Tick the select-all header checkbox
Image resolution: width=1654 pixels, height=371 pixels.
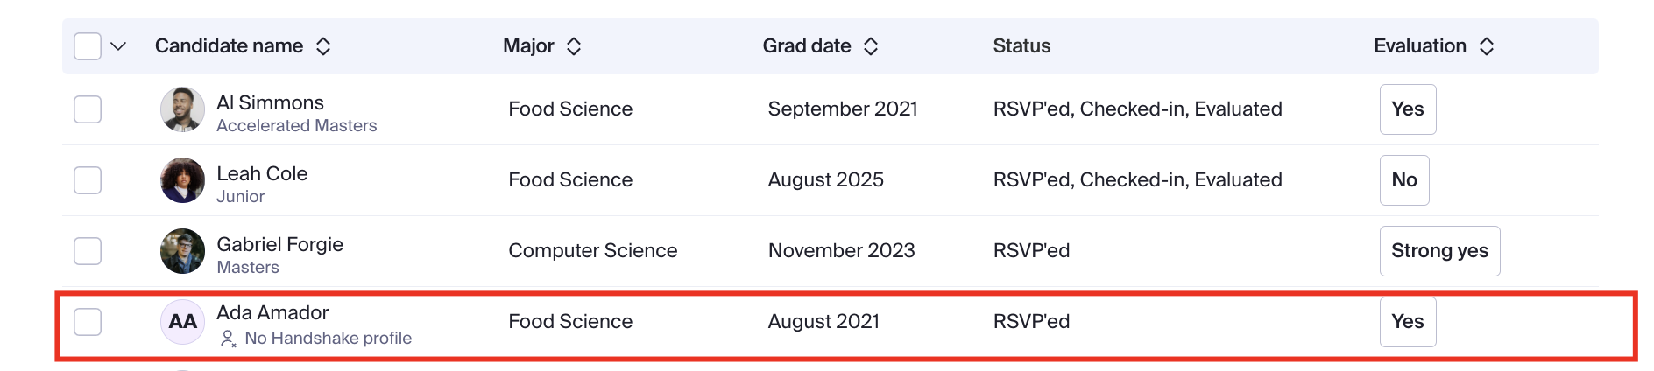point(88,46)
